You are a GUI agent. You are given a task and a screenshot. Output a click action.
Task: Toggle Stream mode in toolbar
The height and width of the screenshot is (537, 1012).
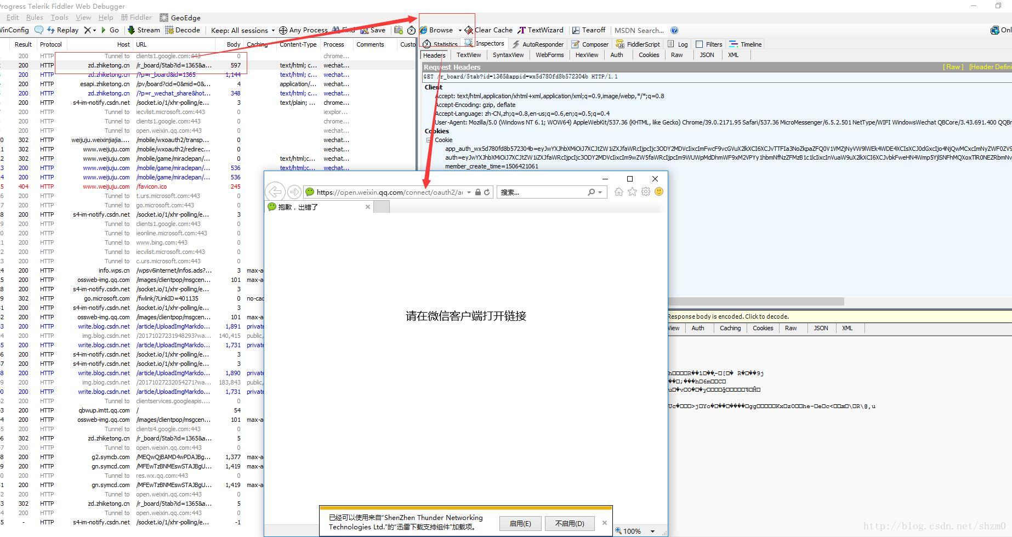[144, 30]
